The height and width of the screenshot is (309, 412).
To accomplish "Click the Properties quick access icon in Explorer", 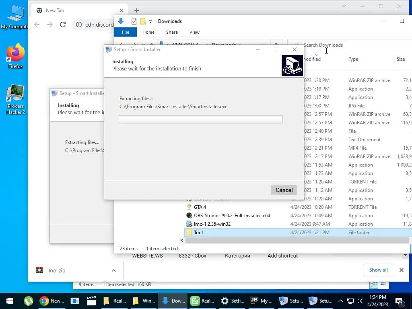I will [x=134, y=21].
